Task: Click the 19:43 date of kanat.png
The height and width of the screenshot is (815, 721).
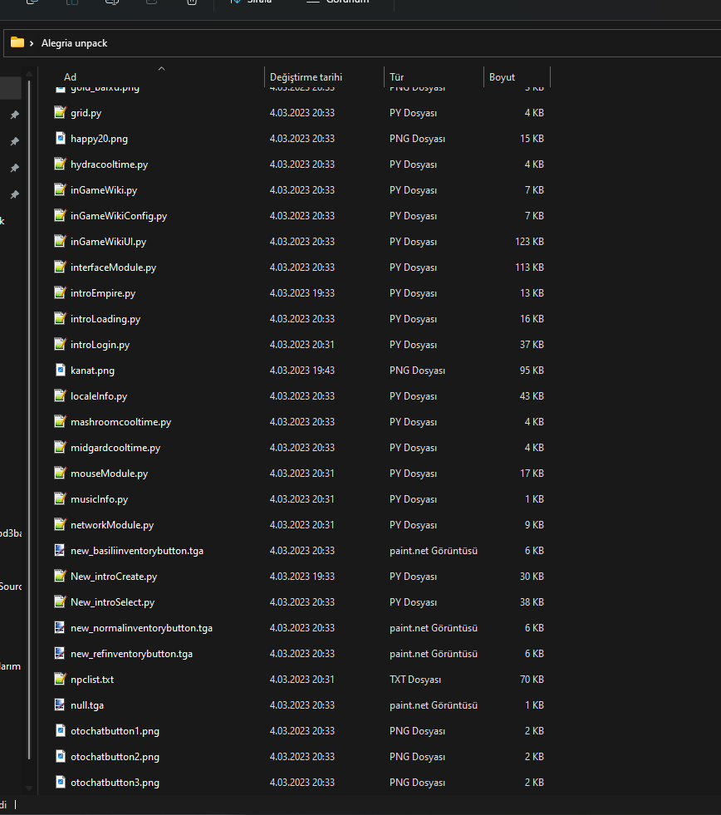Action: [x=302, y=370]
